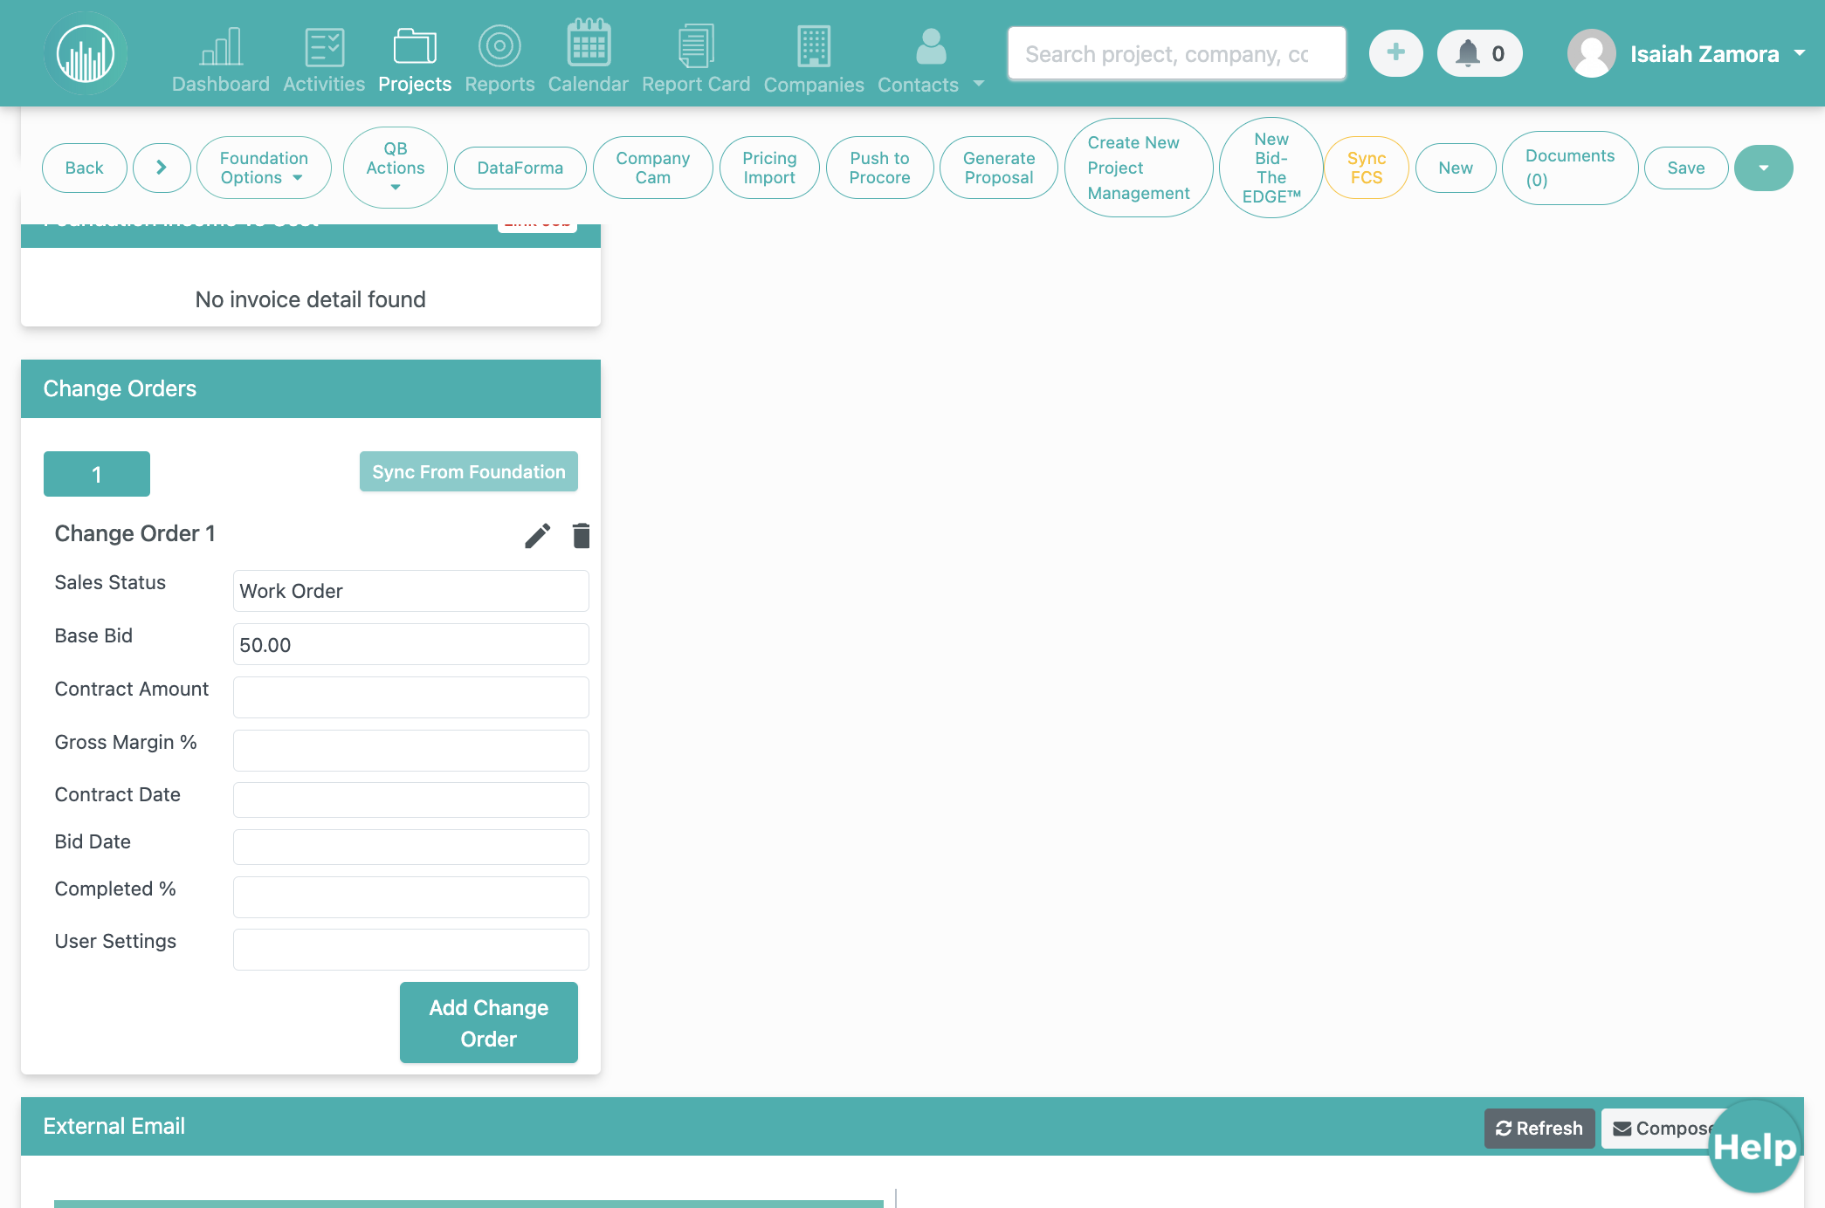Screen dimensions: 1825x1208
Task: Refresh the External Email panel
Action: [x=1539, y=1129]
